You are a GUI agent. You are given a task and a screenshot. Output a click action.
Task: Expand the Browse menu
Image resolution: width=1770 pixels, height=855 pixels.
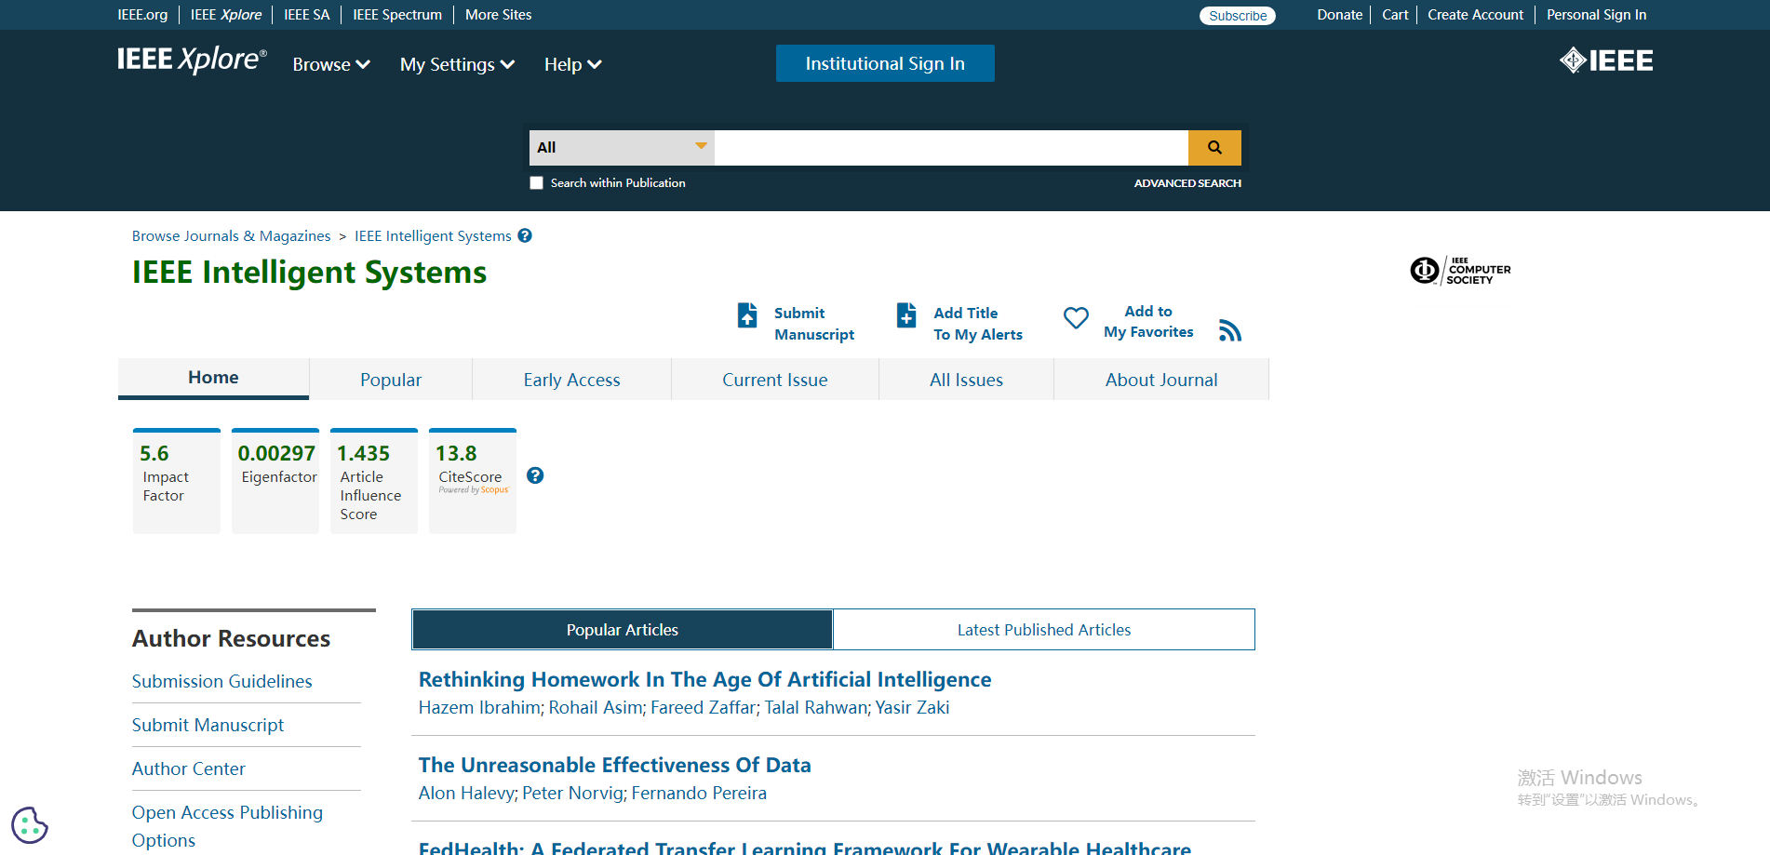pos(331,64)
